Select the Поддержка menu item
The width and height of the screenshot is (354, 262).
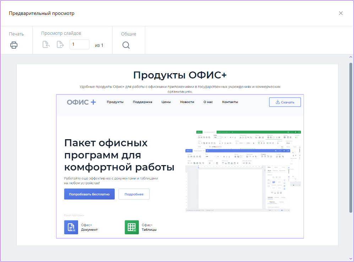[142, 102]
